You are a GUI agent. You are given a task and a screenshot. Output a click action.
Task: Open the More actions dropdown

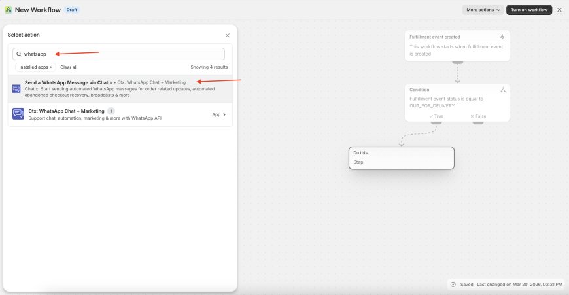coord(483,10)
